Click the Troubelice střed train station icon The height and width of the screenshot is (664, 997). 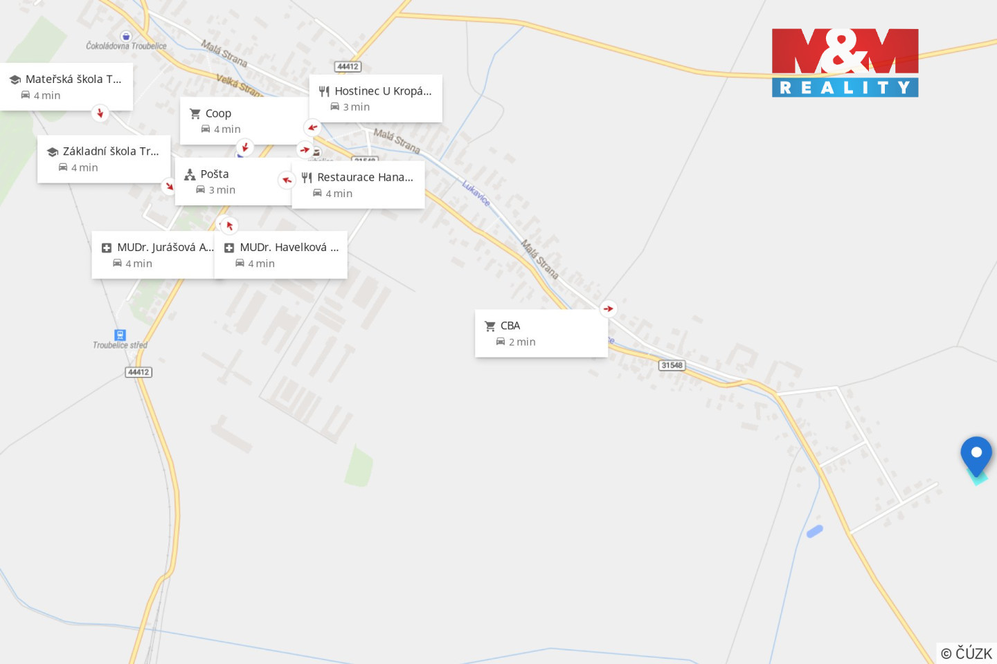[x=120, y=335]
